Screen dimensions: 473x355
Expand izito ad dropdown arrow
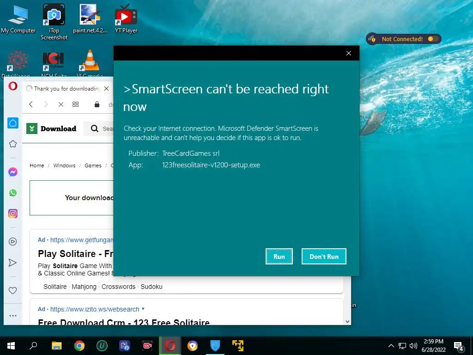point(143,309)
